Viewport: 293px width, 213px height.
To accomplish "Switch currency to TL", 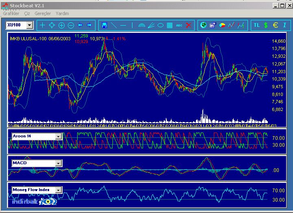I will click(x=256, y=25).
